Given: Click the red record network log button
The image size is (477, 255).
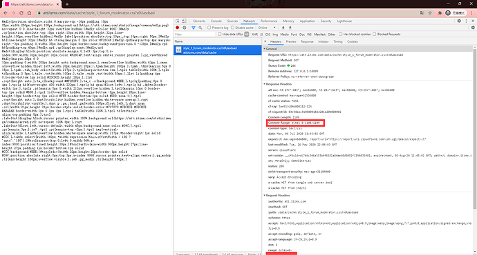Looking at the screenshot, I should [178, 28].
